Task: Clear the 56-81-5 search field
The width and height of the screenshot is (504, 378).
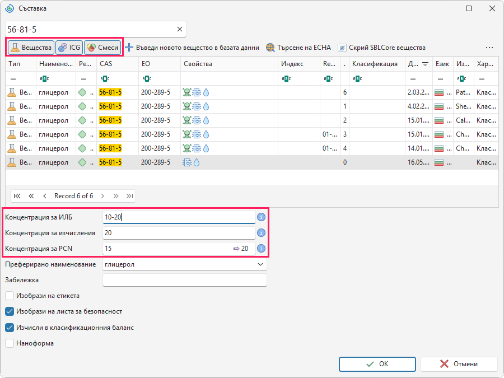Action: [180, 29]
